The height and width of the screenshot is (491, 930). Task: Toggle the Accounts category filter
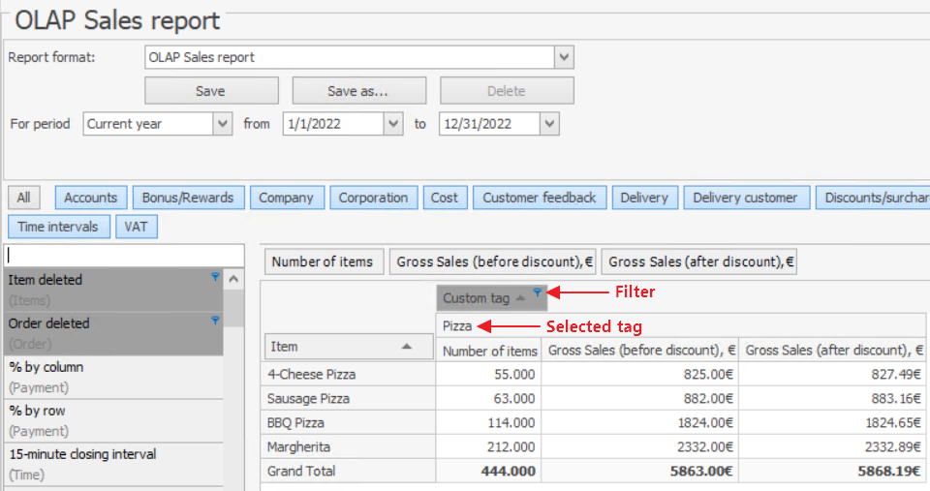(90, 198)
